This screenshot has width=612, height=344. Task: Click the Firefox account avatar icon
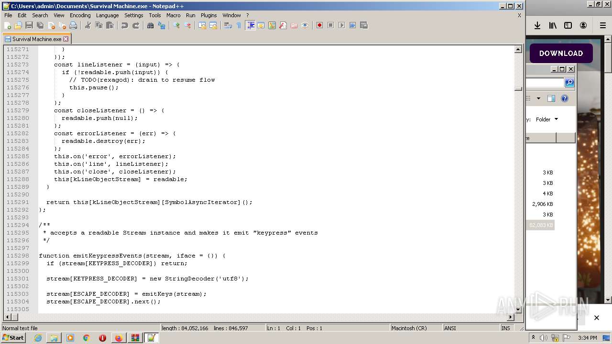[583, 25]
